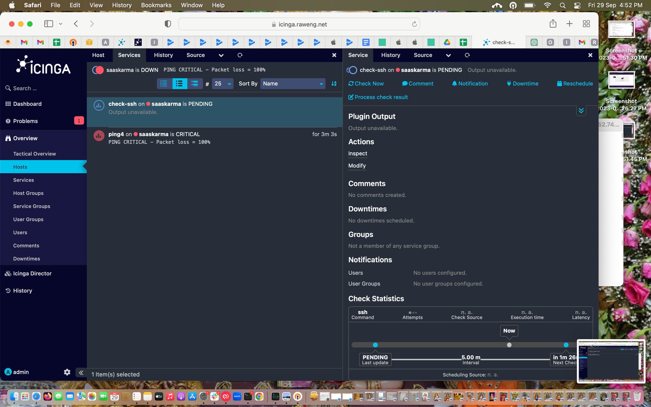Add a Comment to the service
The image size is (651, 407).
(418, 83)
